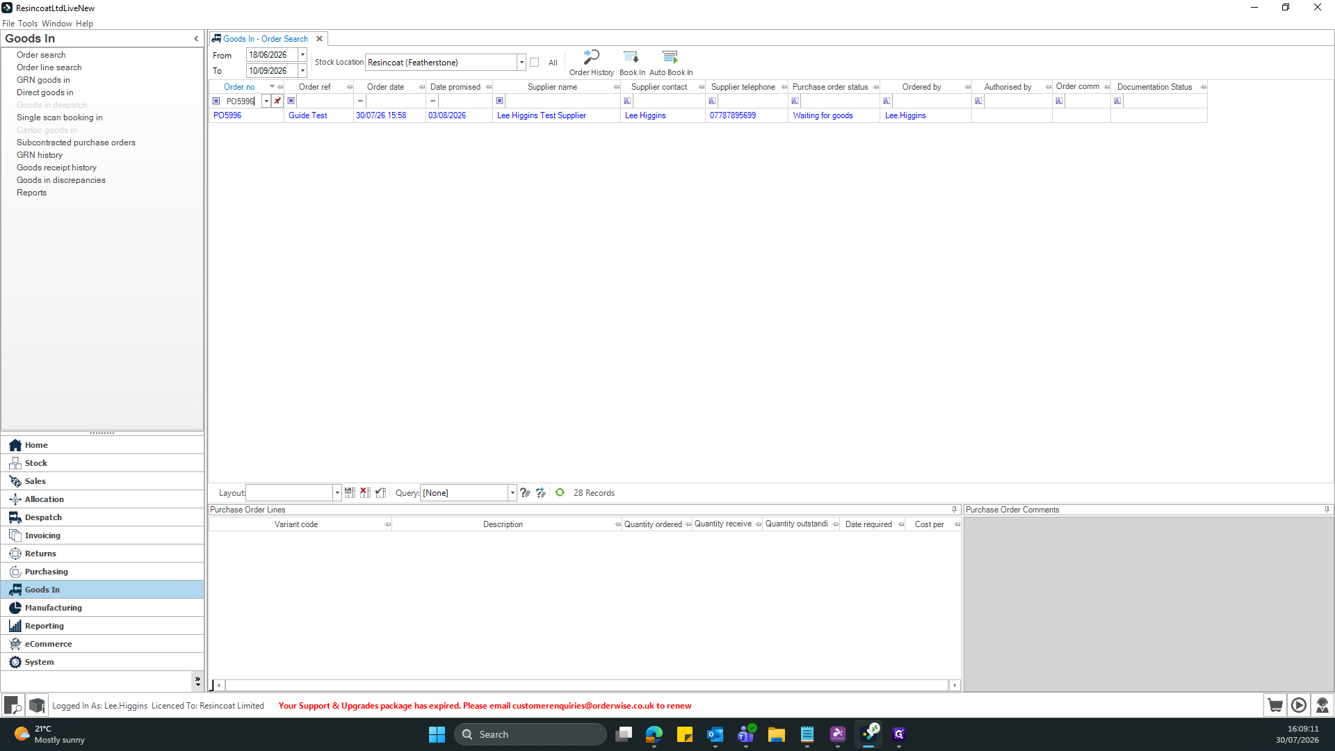The image size is (1335, 751).
Task: Clear the Order no filter
Action: coord(277,101)
